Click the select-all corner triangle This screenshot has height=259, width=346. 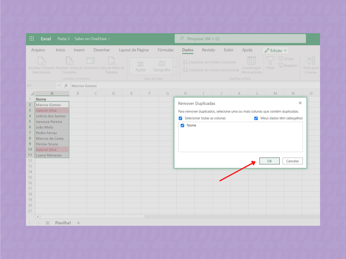[33, 93]
